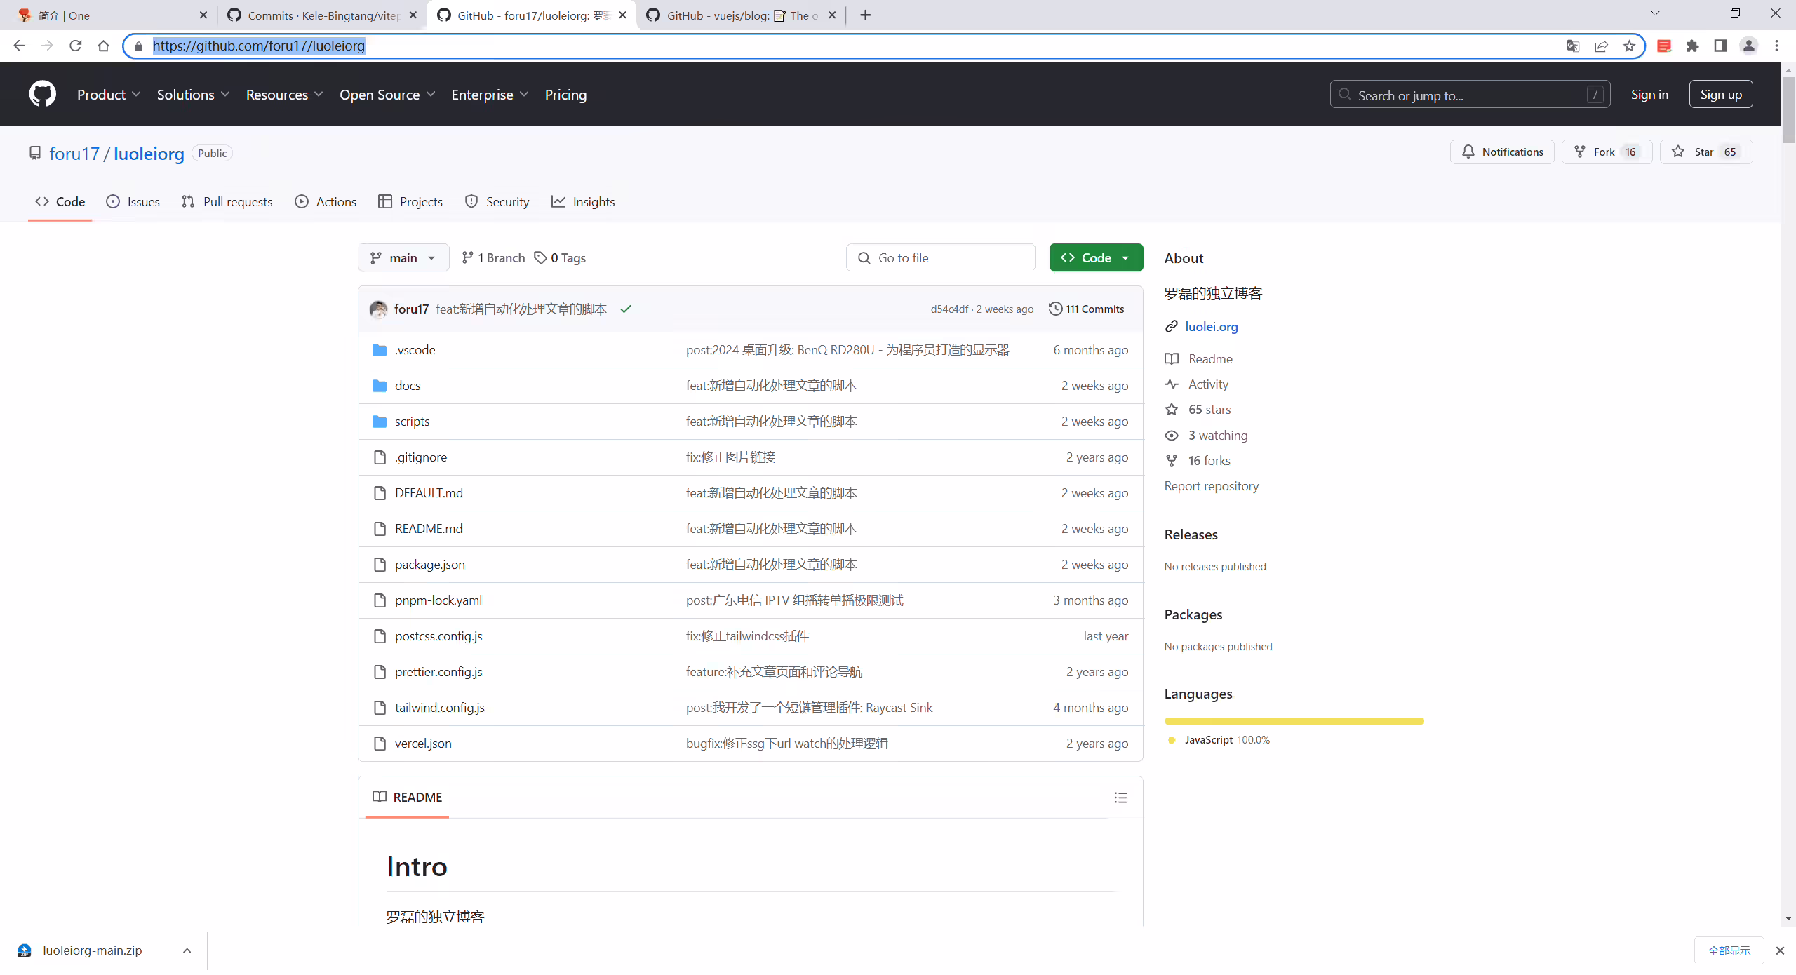Viewport: 1796px width, 975px height.
Task: Click foru17's commit author avatar
Action: [x=378, y=309]
